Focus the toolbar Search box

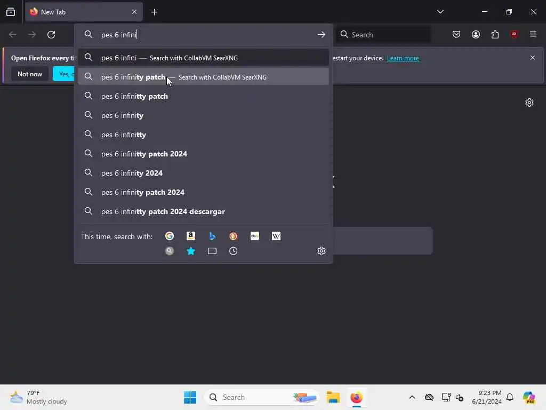[383, 35]
